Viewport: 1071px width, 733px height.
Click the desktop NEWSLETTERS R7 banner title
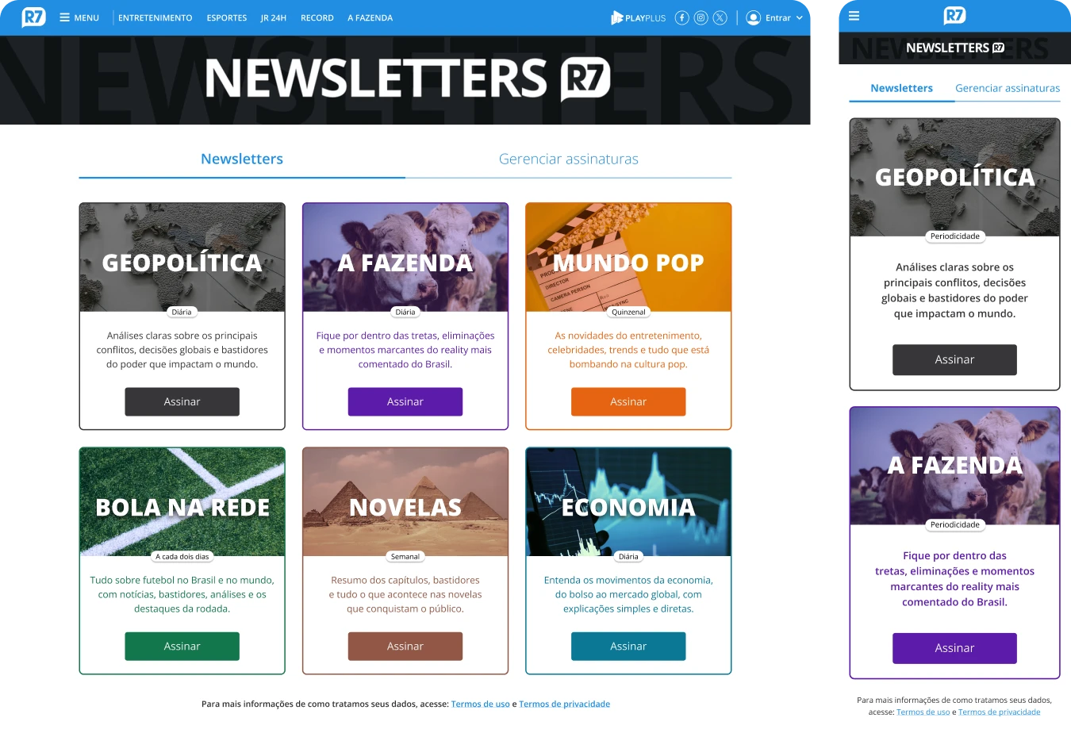point(408,79)
